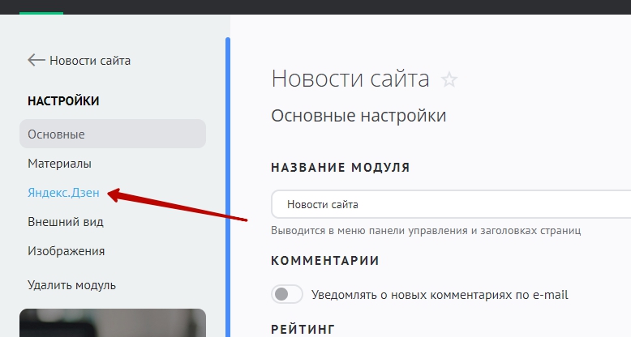Viewport: 631px width, 337px height.
Task: Click the blue sidebar scrollbar
Action: pyautogui.click(x=228, y=186)
